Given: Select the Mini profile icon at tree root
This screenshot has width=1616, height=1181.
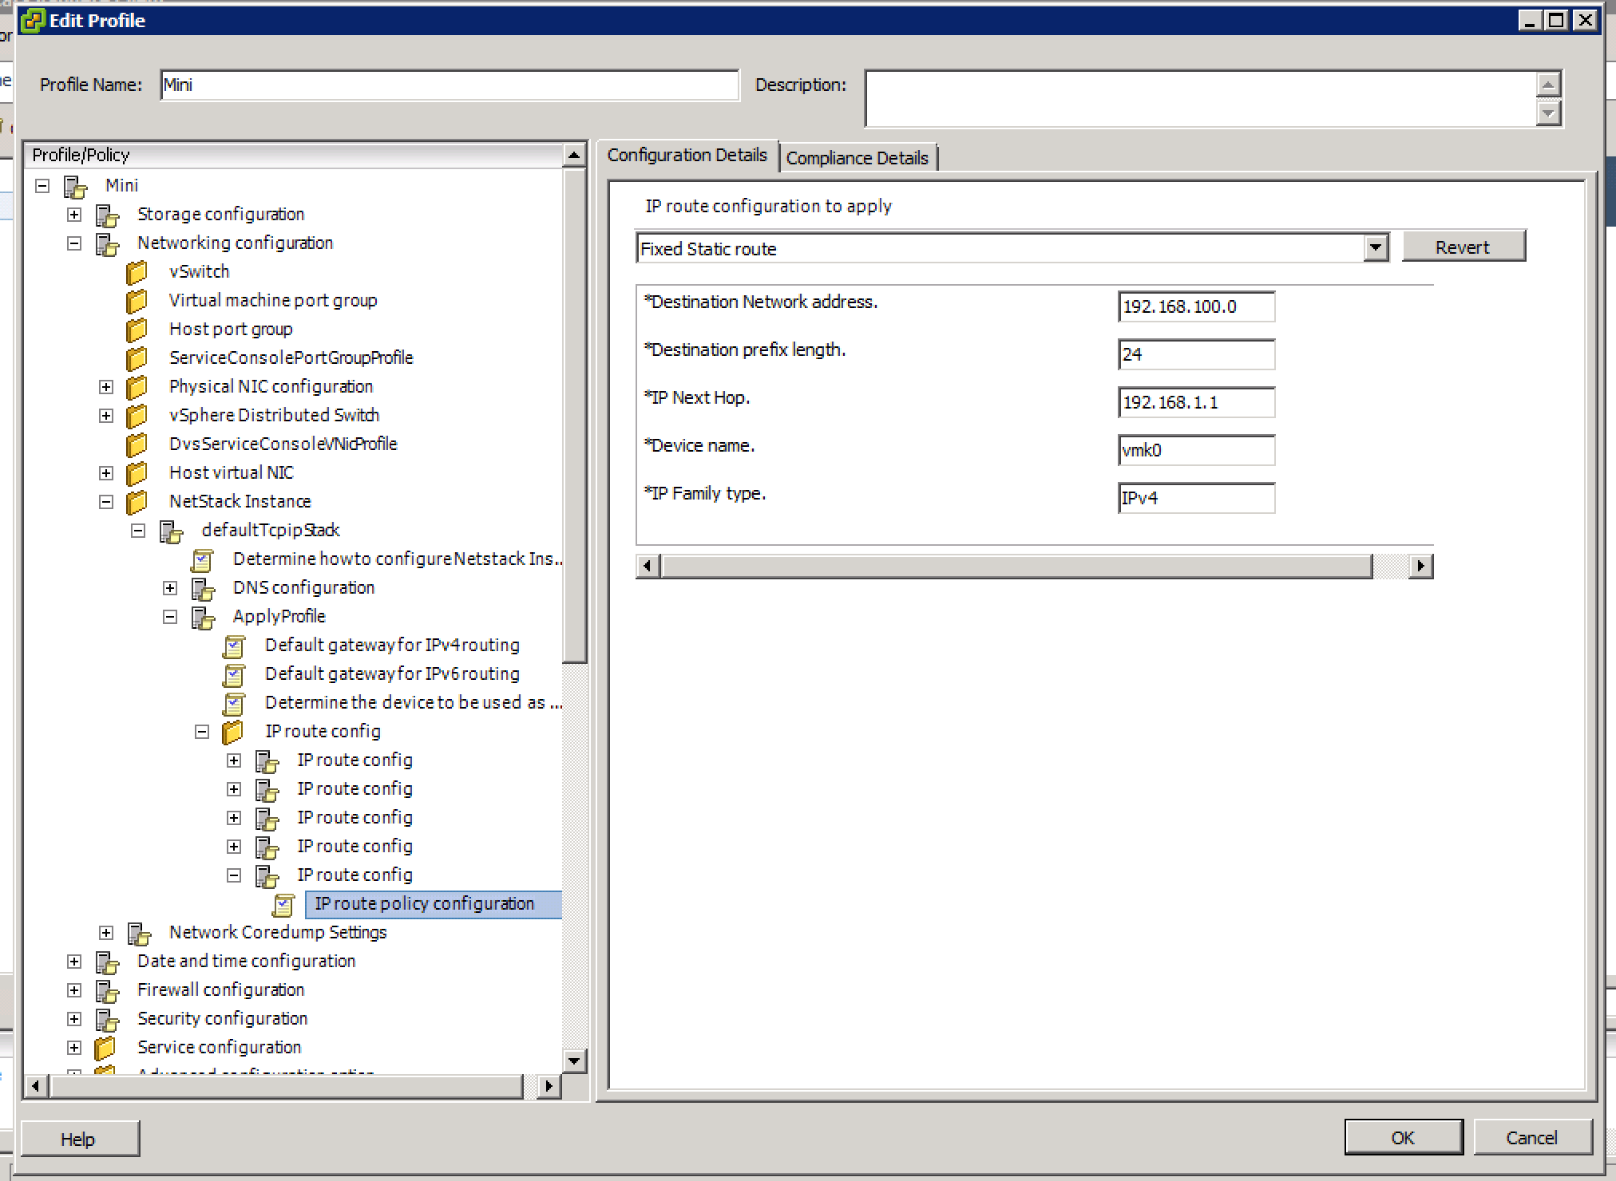Looking at the screenshot, I should pos(75,185).
